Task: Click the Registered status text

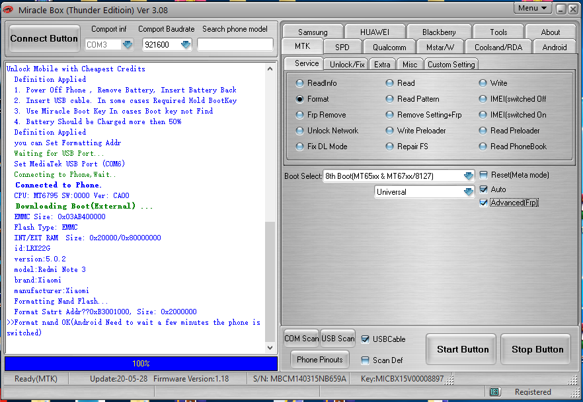Action: coord(533,391)
